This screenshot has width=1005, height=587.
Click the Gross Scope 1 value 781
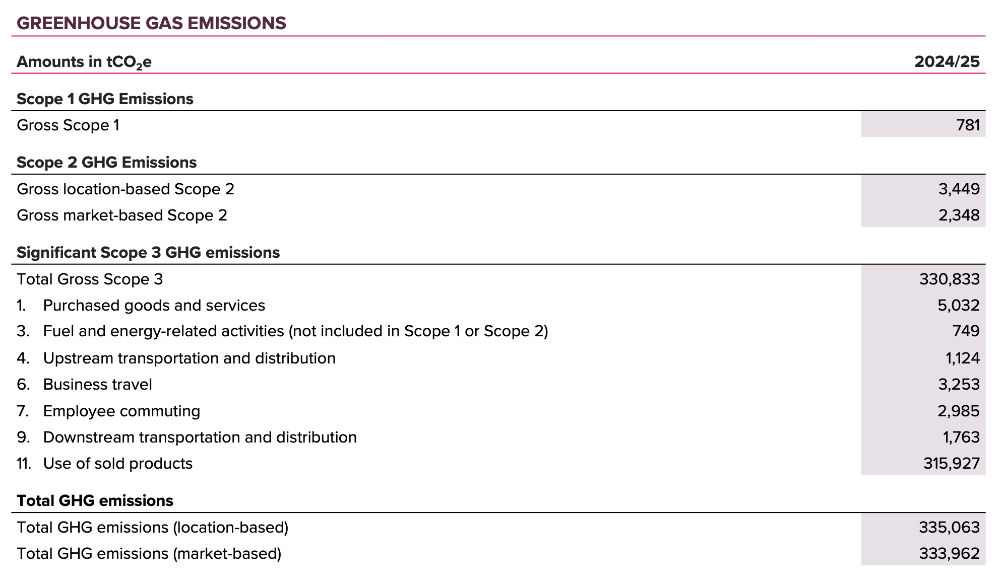coord(968,125)
